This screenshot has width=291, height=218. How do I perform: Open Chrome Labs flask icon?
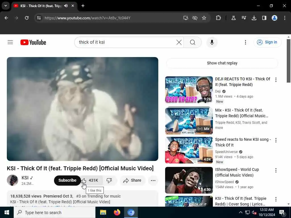234,18
